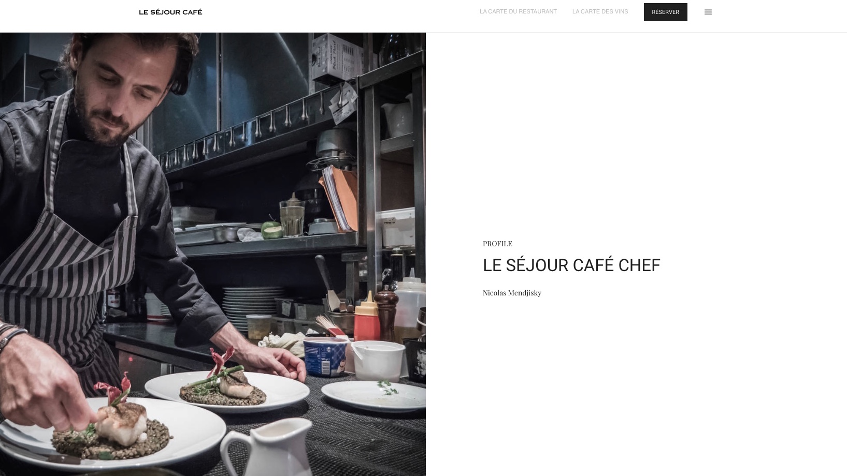Viewport: 847px width, 476px height.
Task: Open La Carte du Restaurant
Action: click(x=518, y=11)
